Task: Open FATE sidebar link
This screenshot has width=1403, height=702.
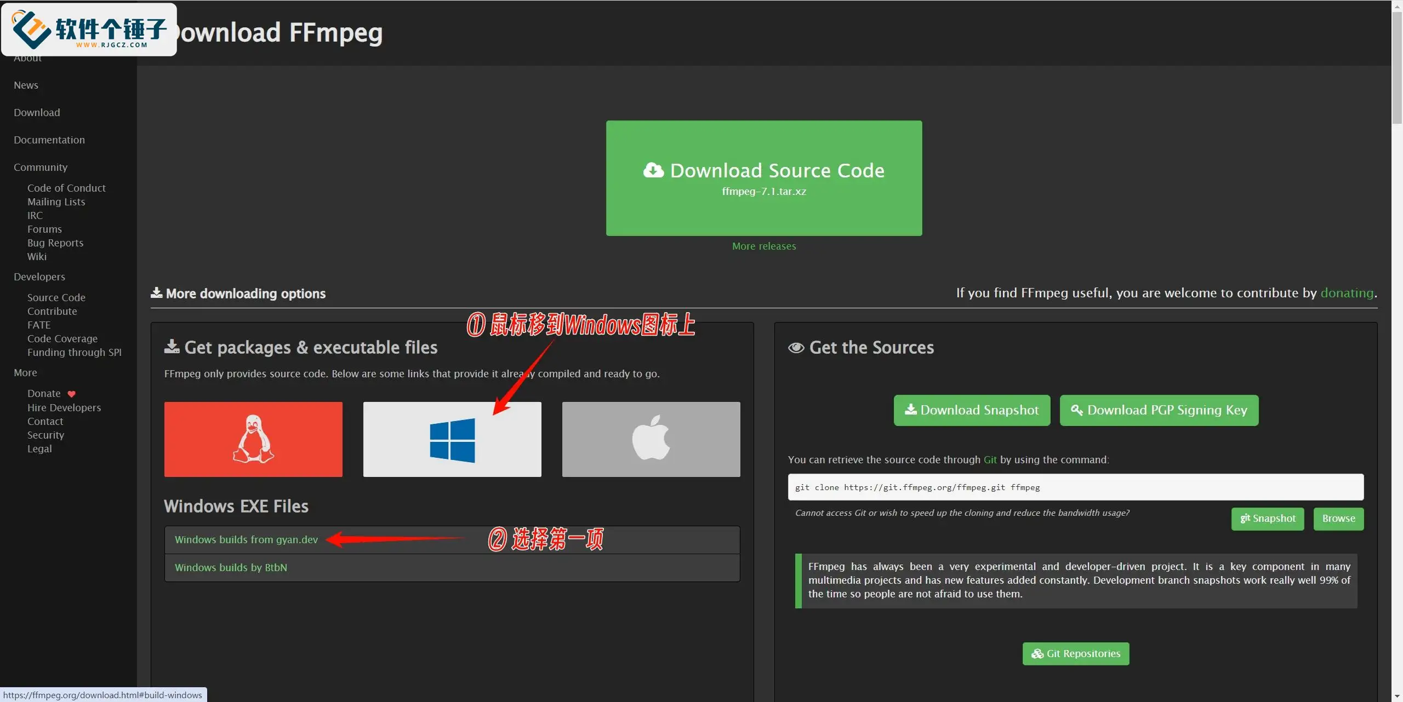Action: point(39,325)
